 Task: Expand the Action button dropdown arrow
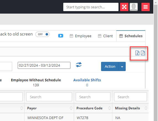click(x=122, y=66)
